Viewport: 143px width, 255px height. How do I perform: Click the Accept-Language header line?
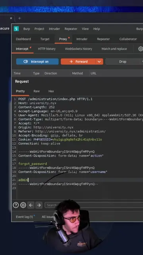(x=48, y=111)
